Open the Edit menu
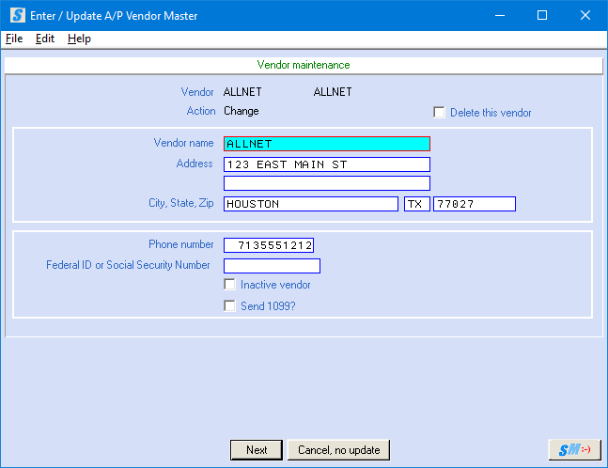The width and height of the screenshot is (608, 468). (x=45, y=39)
